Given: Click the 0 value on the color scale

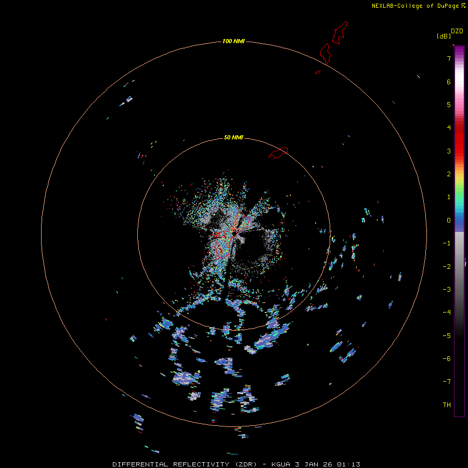Looking at the screenshot, I should tap(449, 220).
